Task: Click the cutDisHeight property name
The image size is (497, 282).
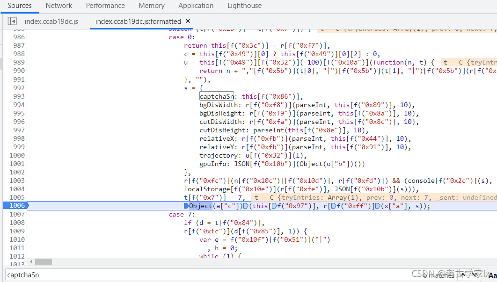Action: (222, 130)
